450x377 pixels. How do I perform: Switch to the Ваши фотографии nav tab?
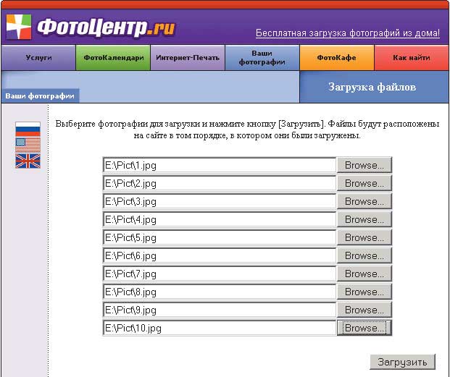click(x=262, y=58)
